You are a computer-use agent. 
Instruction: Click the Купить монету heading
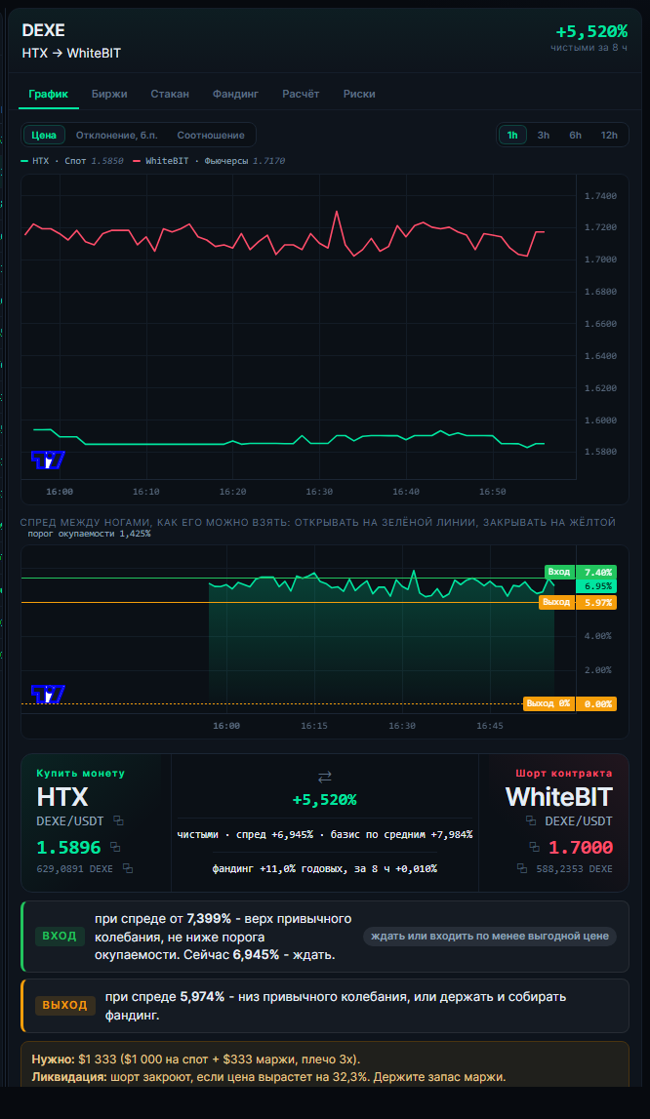[x=81, y=773]
